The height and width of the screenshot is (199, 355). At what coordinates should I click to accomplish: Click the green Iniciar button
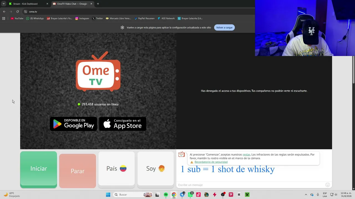(x=39, y=169)
